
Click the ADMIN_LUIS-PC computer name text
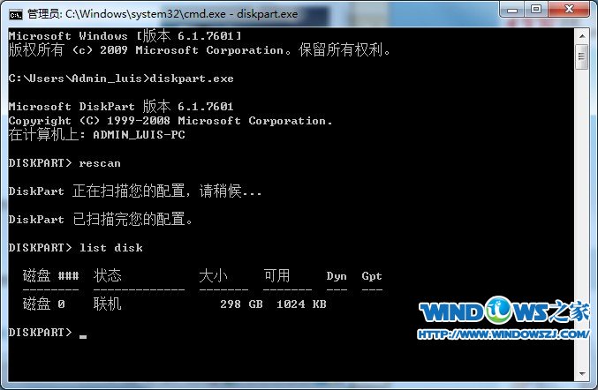[x=139, y=135]
